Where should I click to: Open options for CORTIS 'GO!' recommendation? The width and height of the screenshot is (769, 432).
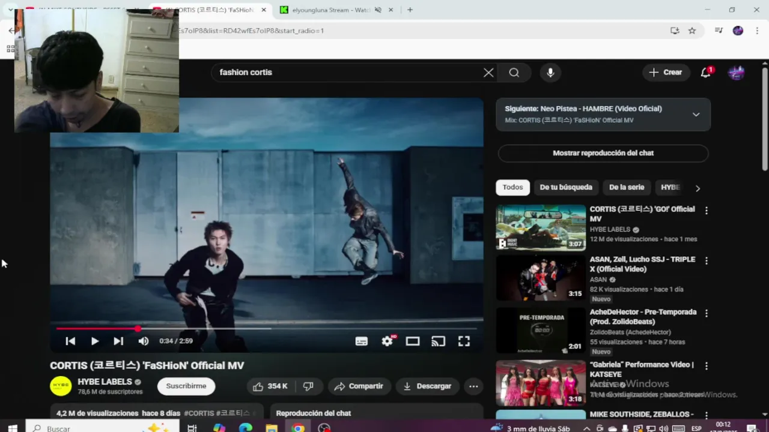coord(707,211)
